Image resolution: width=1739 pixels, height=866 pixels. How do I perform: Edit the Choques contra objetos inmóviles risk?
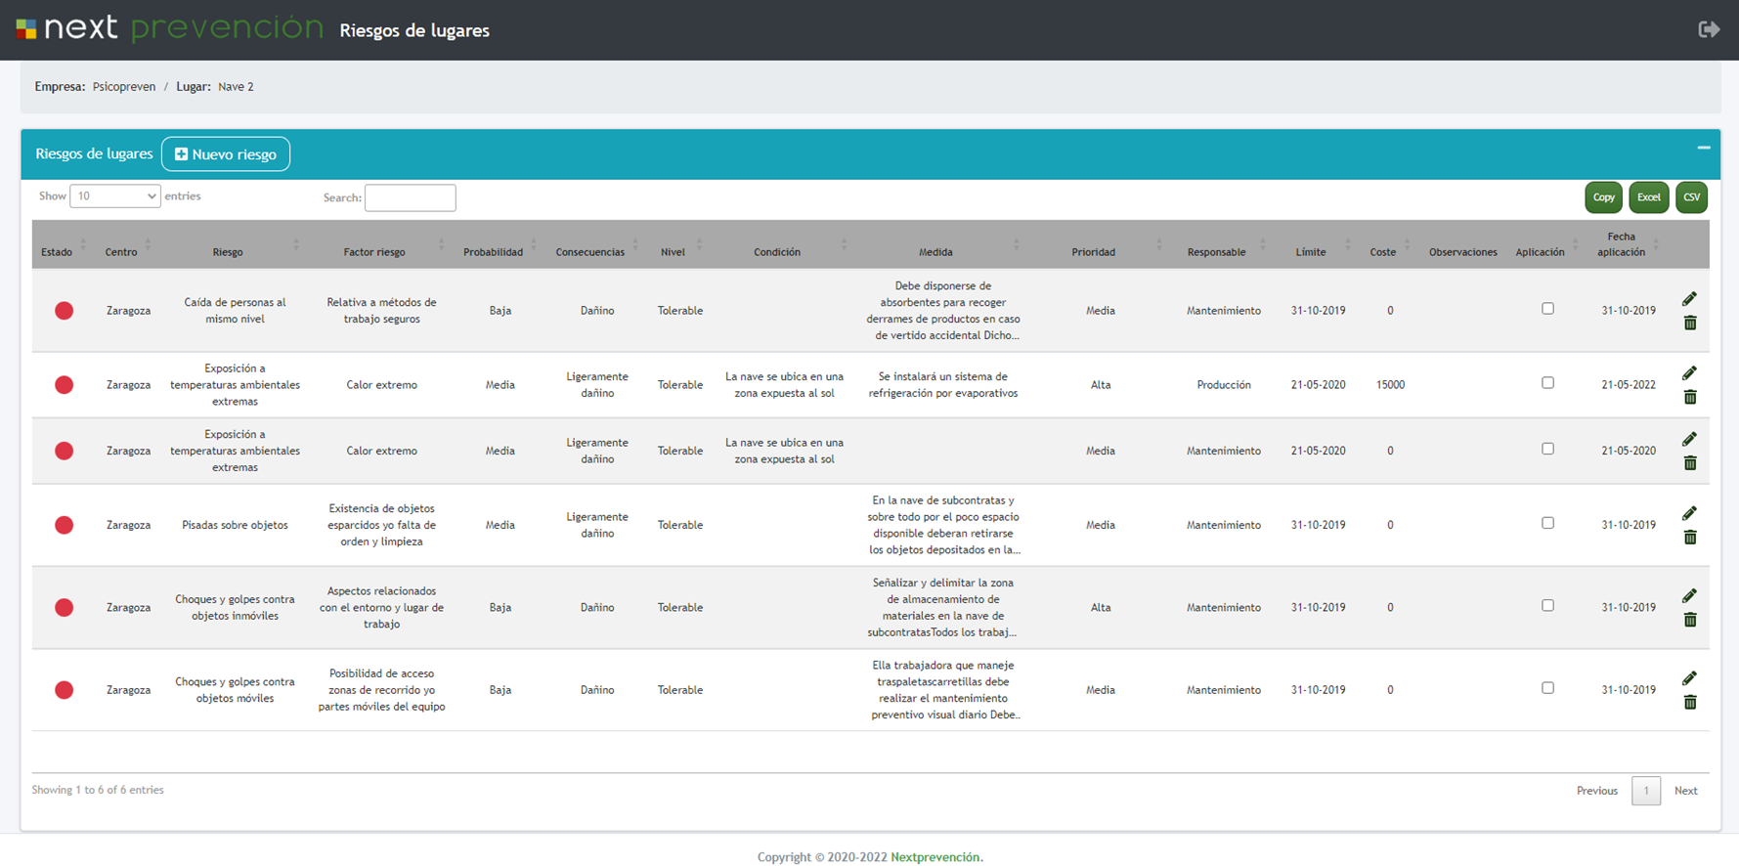1689,596
